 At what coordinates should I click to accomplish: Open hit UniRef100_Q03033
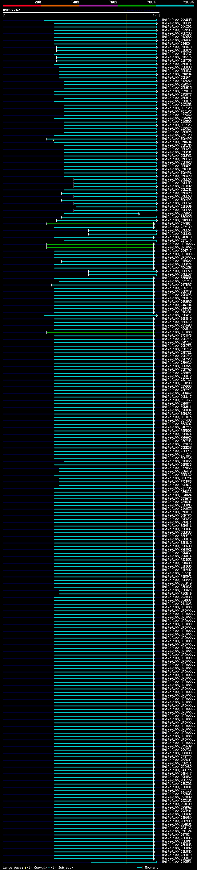pos(177,597)
